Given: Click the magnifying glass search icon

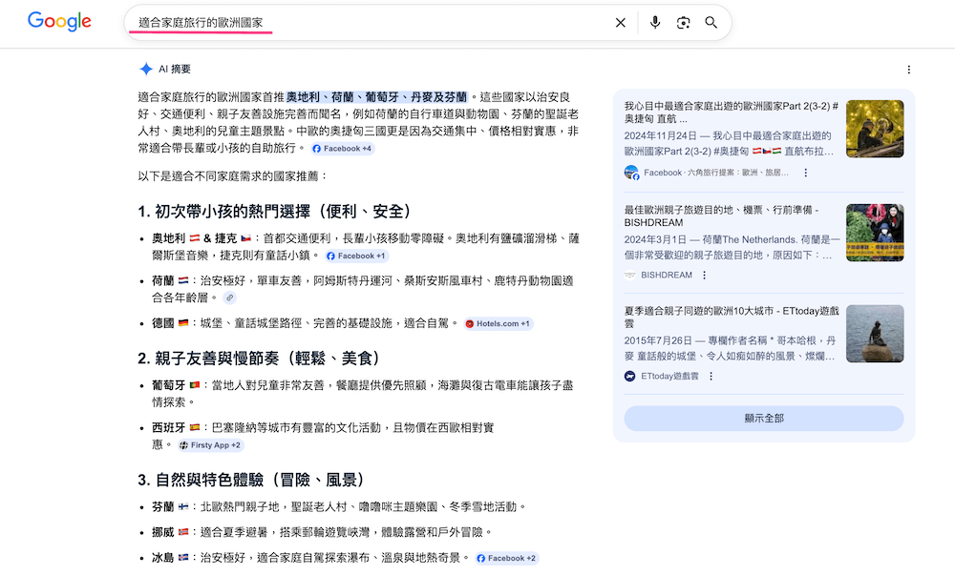Looking at the screenshot, I should tap(711, 22).
